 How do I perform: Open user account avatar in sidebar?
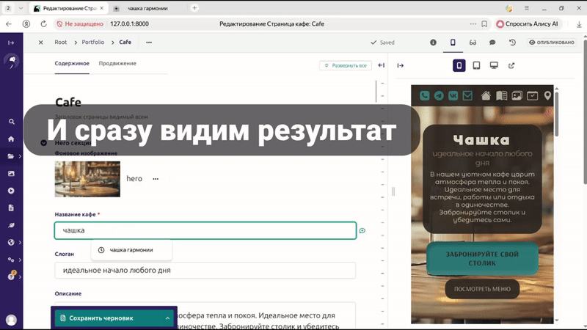[11, 320]
